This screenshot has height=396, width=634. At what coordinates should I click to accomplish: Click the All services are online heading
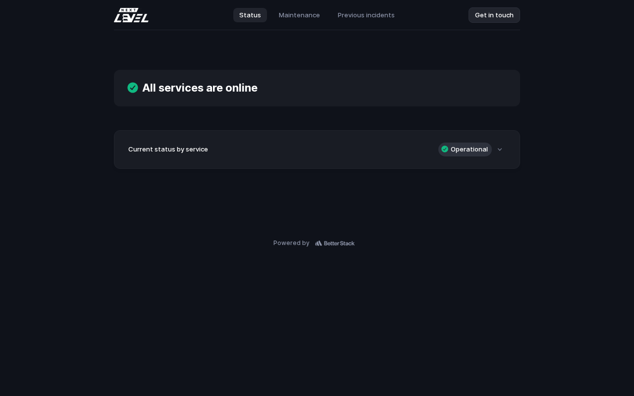coord(200,88)
